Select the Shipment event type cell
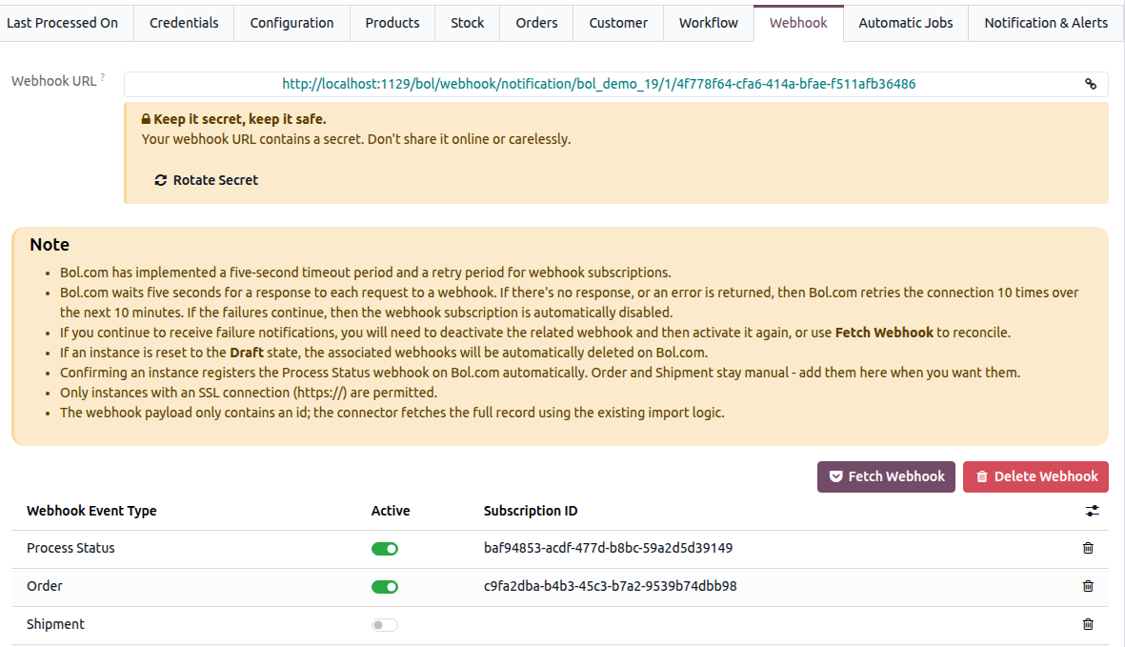1125x647 pixels. [55, 624]
